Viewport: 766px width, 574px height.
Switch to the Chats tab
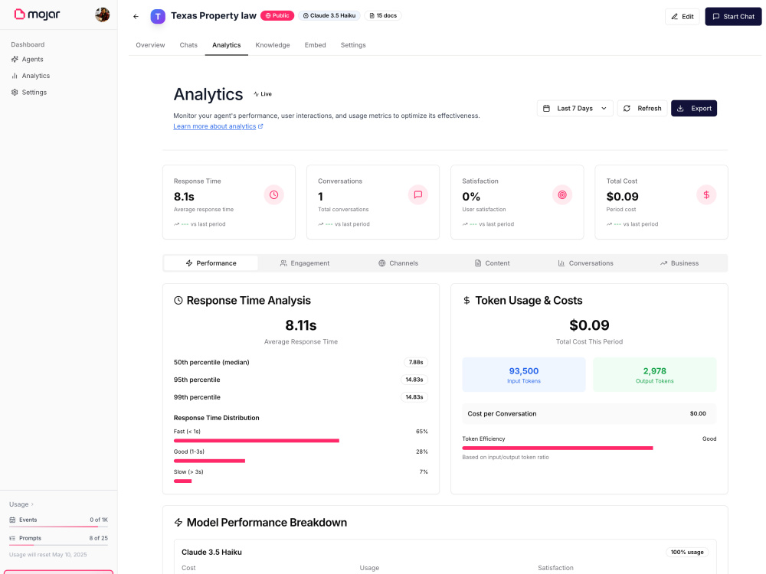tap(188, 45)
